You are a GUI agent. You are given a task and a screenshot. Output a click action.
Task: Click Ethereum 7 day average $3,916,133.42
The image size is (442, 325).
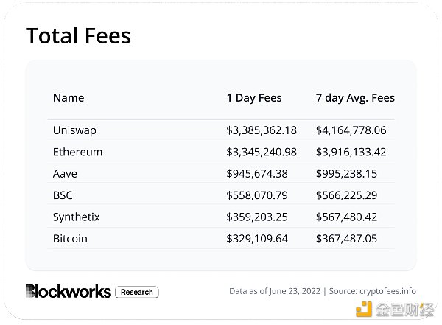pos(351,152)
